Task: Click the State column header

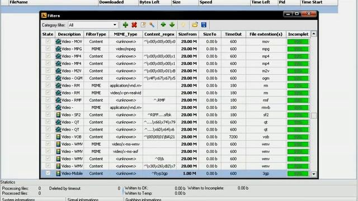Action: tap(48, 34)
